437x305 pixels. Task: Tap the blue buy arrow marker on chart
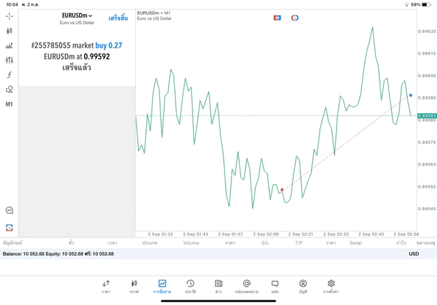410,96
